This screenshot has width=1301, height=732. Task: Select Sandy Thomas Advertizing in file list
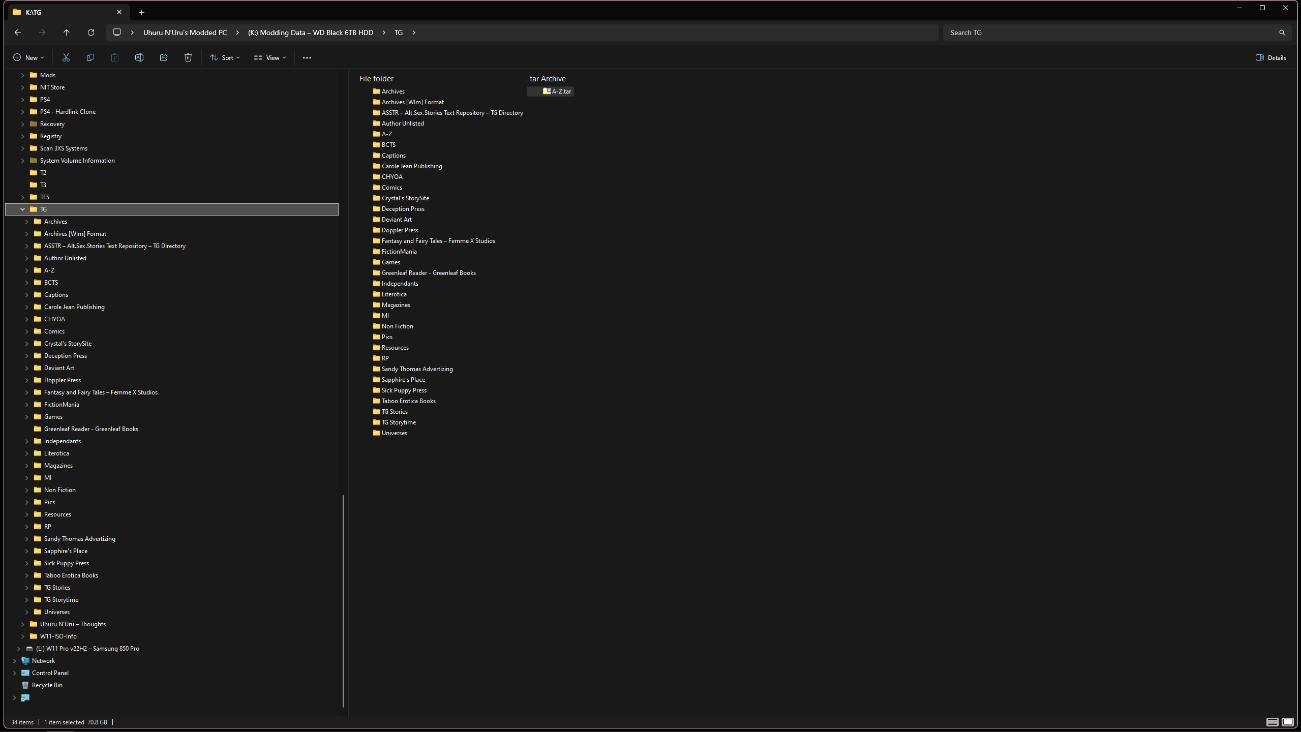(417, 369)
